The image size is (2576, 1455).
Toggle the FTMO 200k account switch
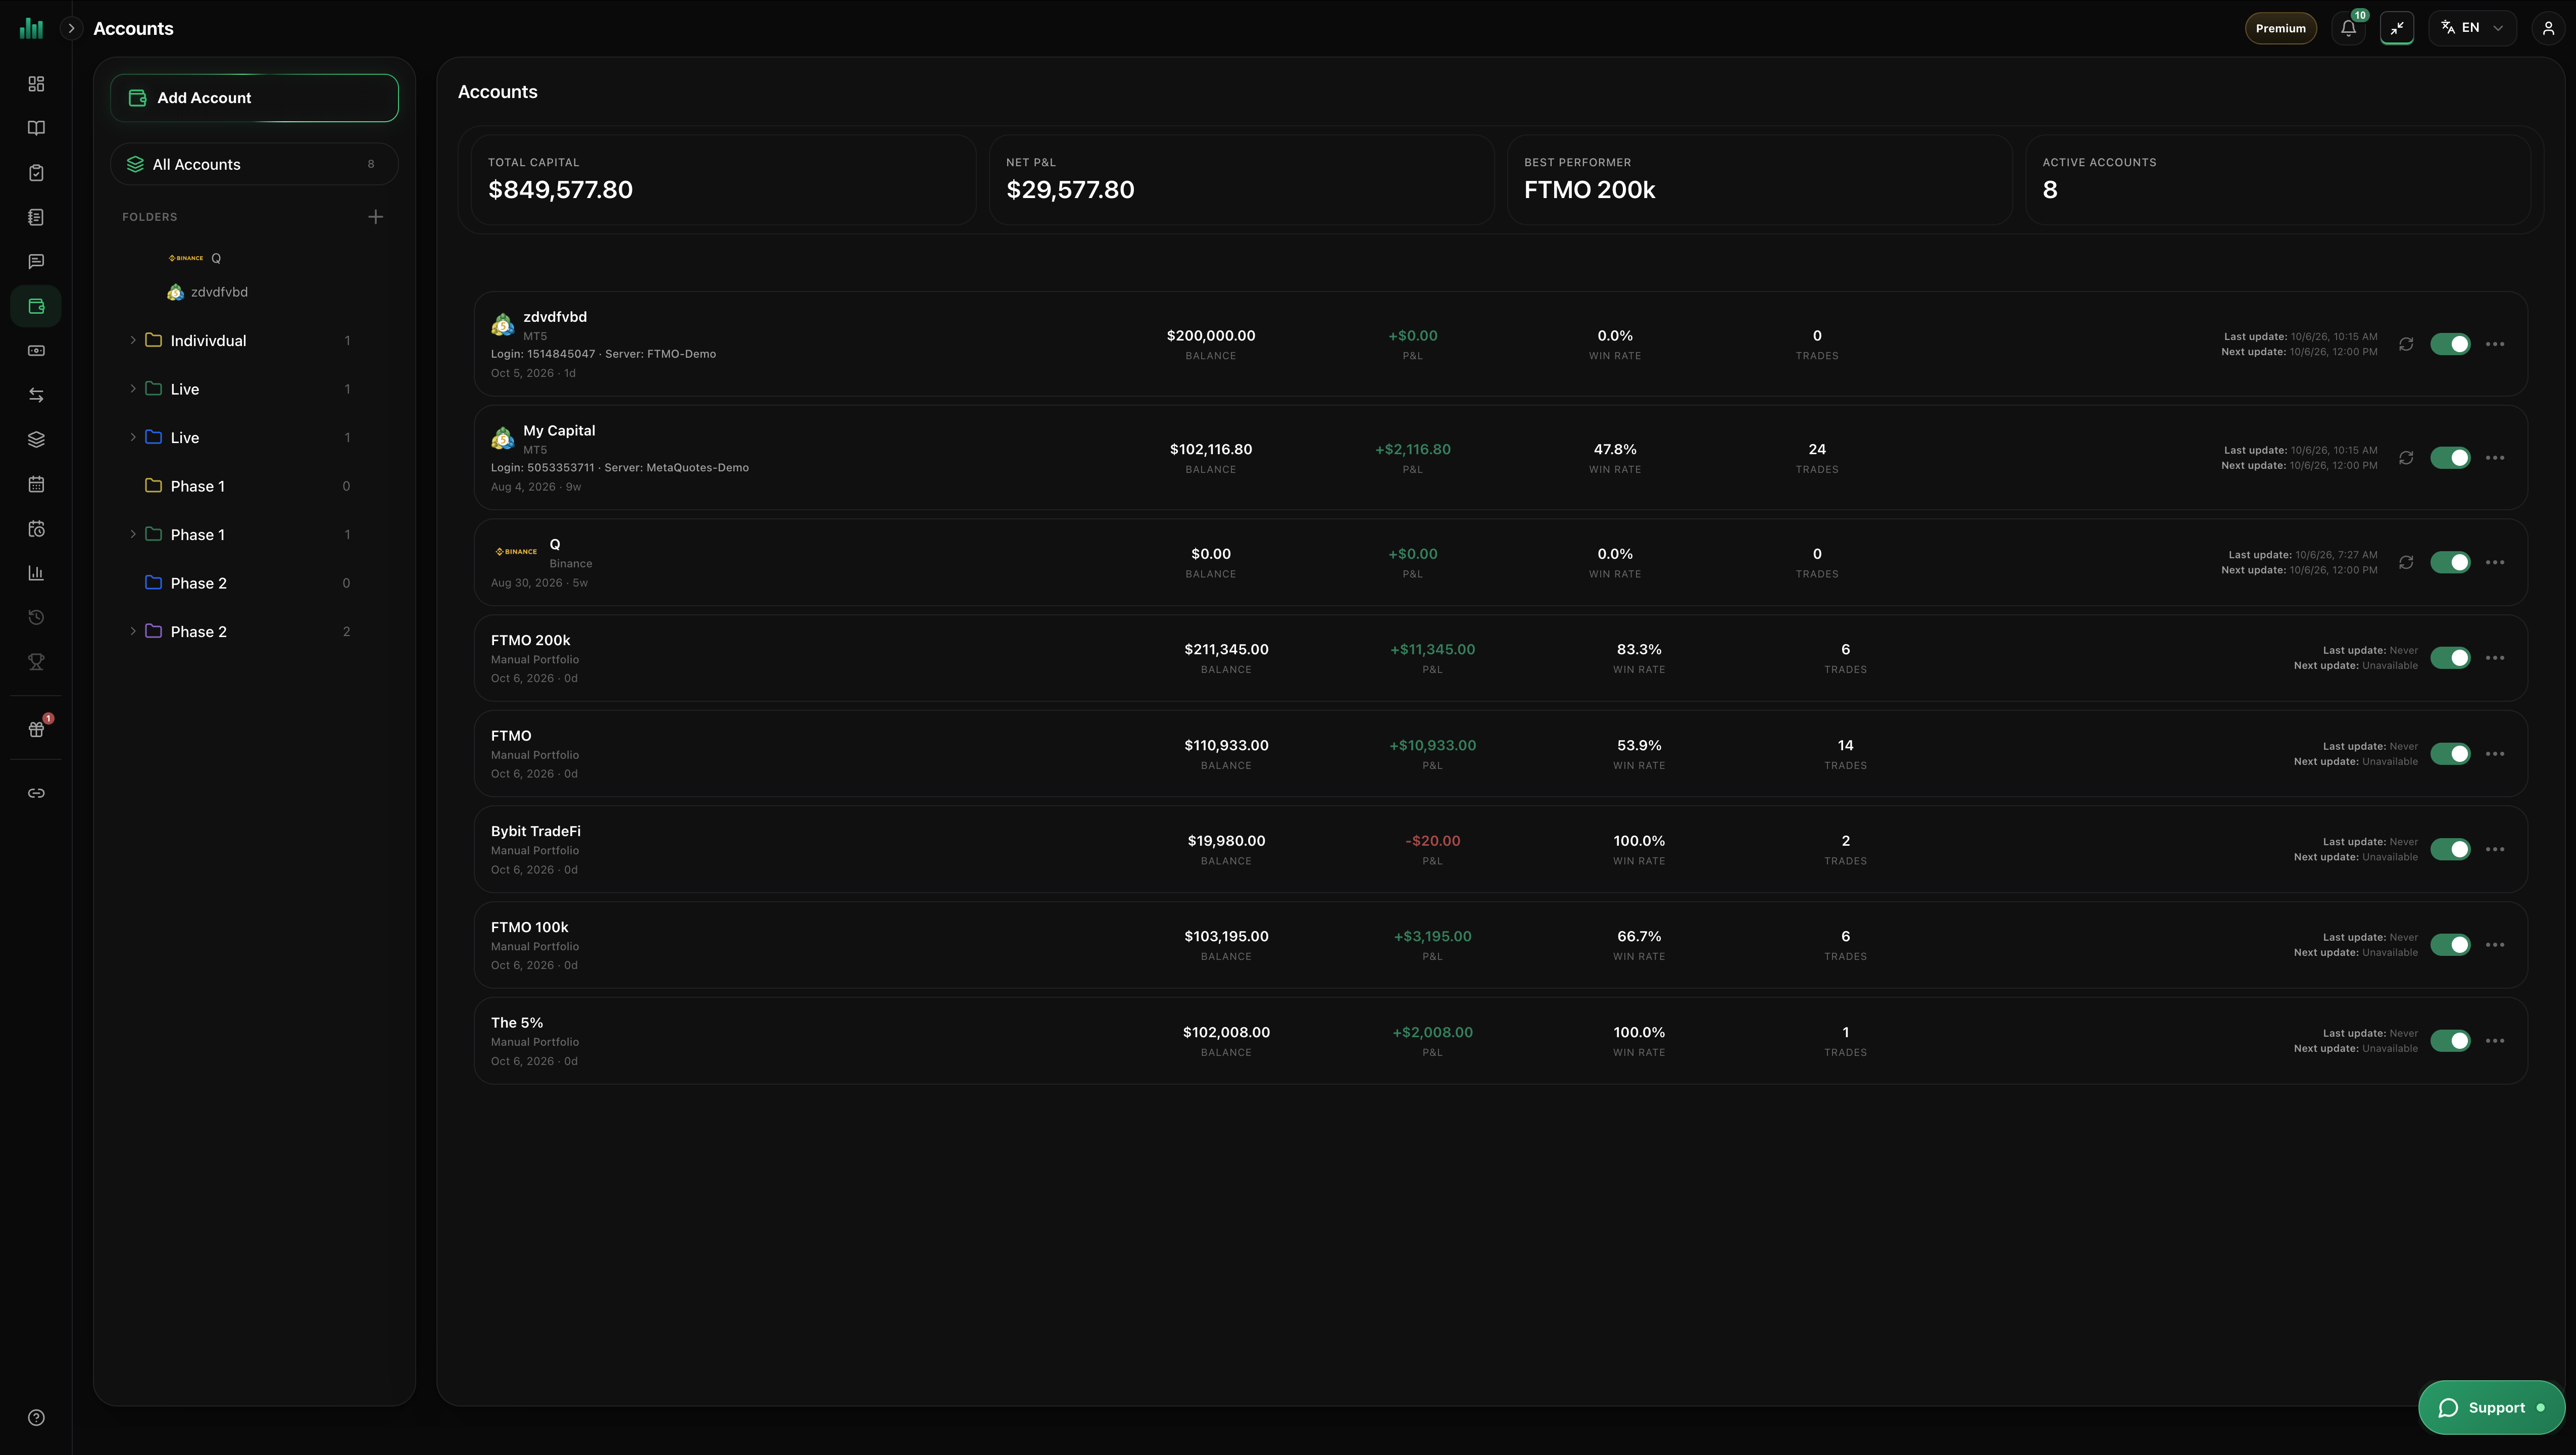point(2450,658)
